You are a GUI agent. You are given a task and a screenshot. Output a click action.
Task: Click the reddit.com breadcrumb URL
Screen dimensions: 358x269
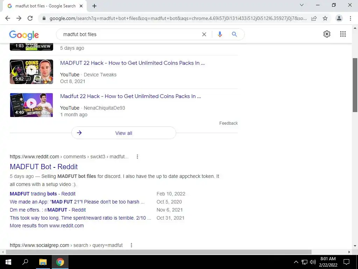pyautogui.click(x=69, y=157)
